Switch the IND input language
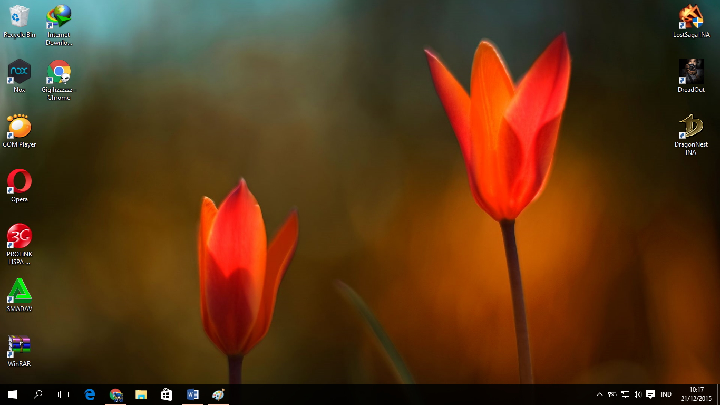The width and height of the screenshot is (720, 405). [x=666, y=394]
